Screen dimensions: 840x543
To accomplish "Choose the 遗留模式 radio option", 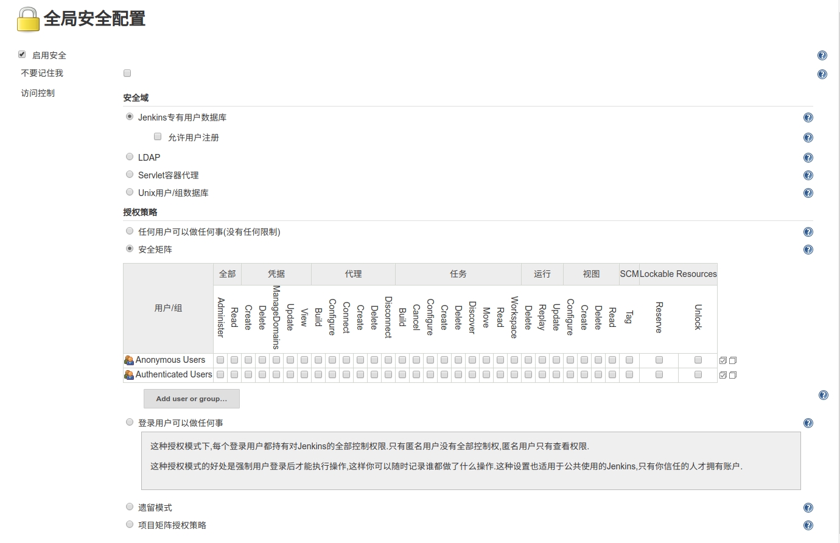I will (130, 506).
